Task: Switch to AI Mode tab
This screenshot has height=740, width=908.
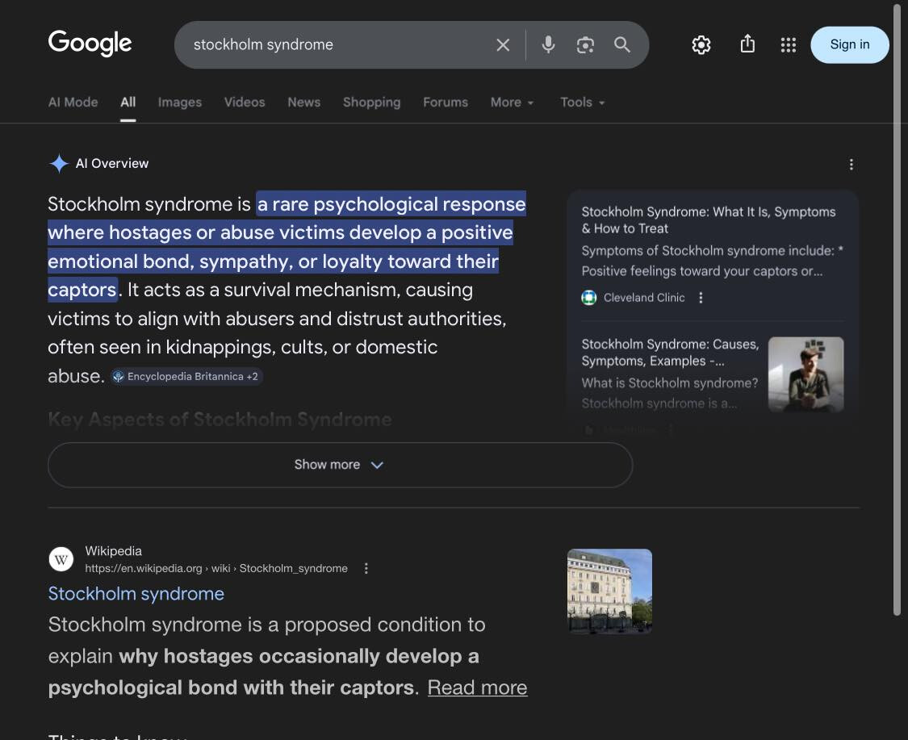Action: pos(73,102)
